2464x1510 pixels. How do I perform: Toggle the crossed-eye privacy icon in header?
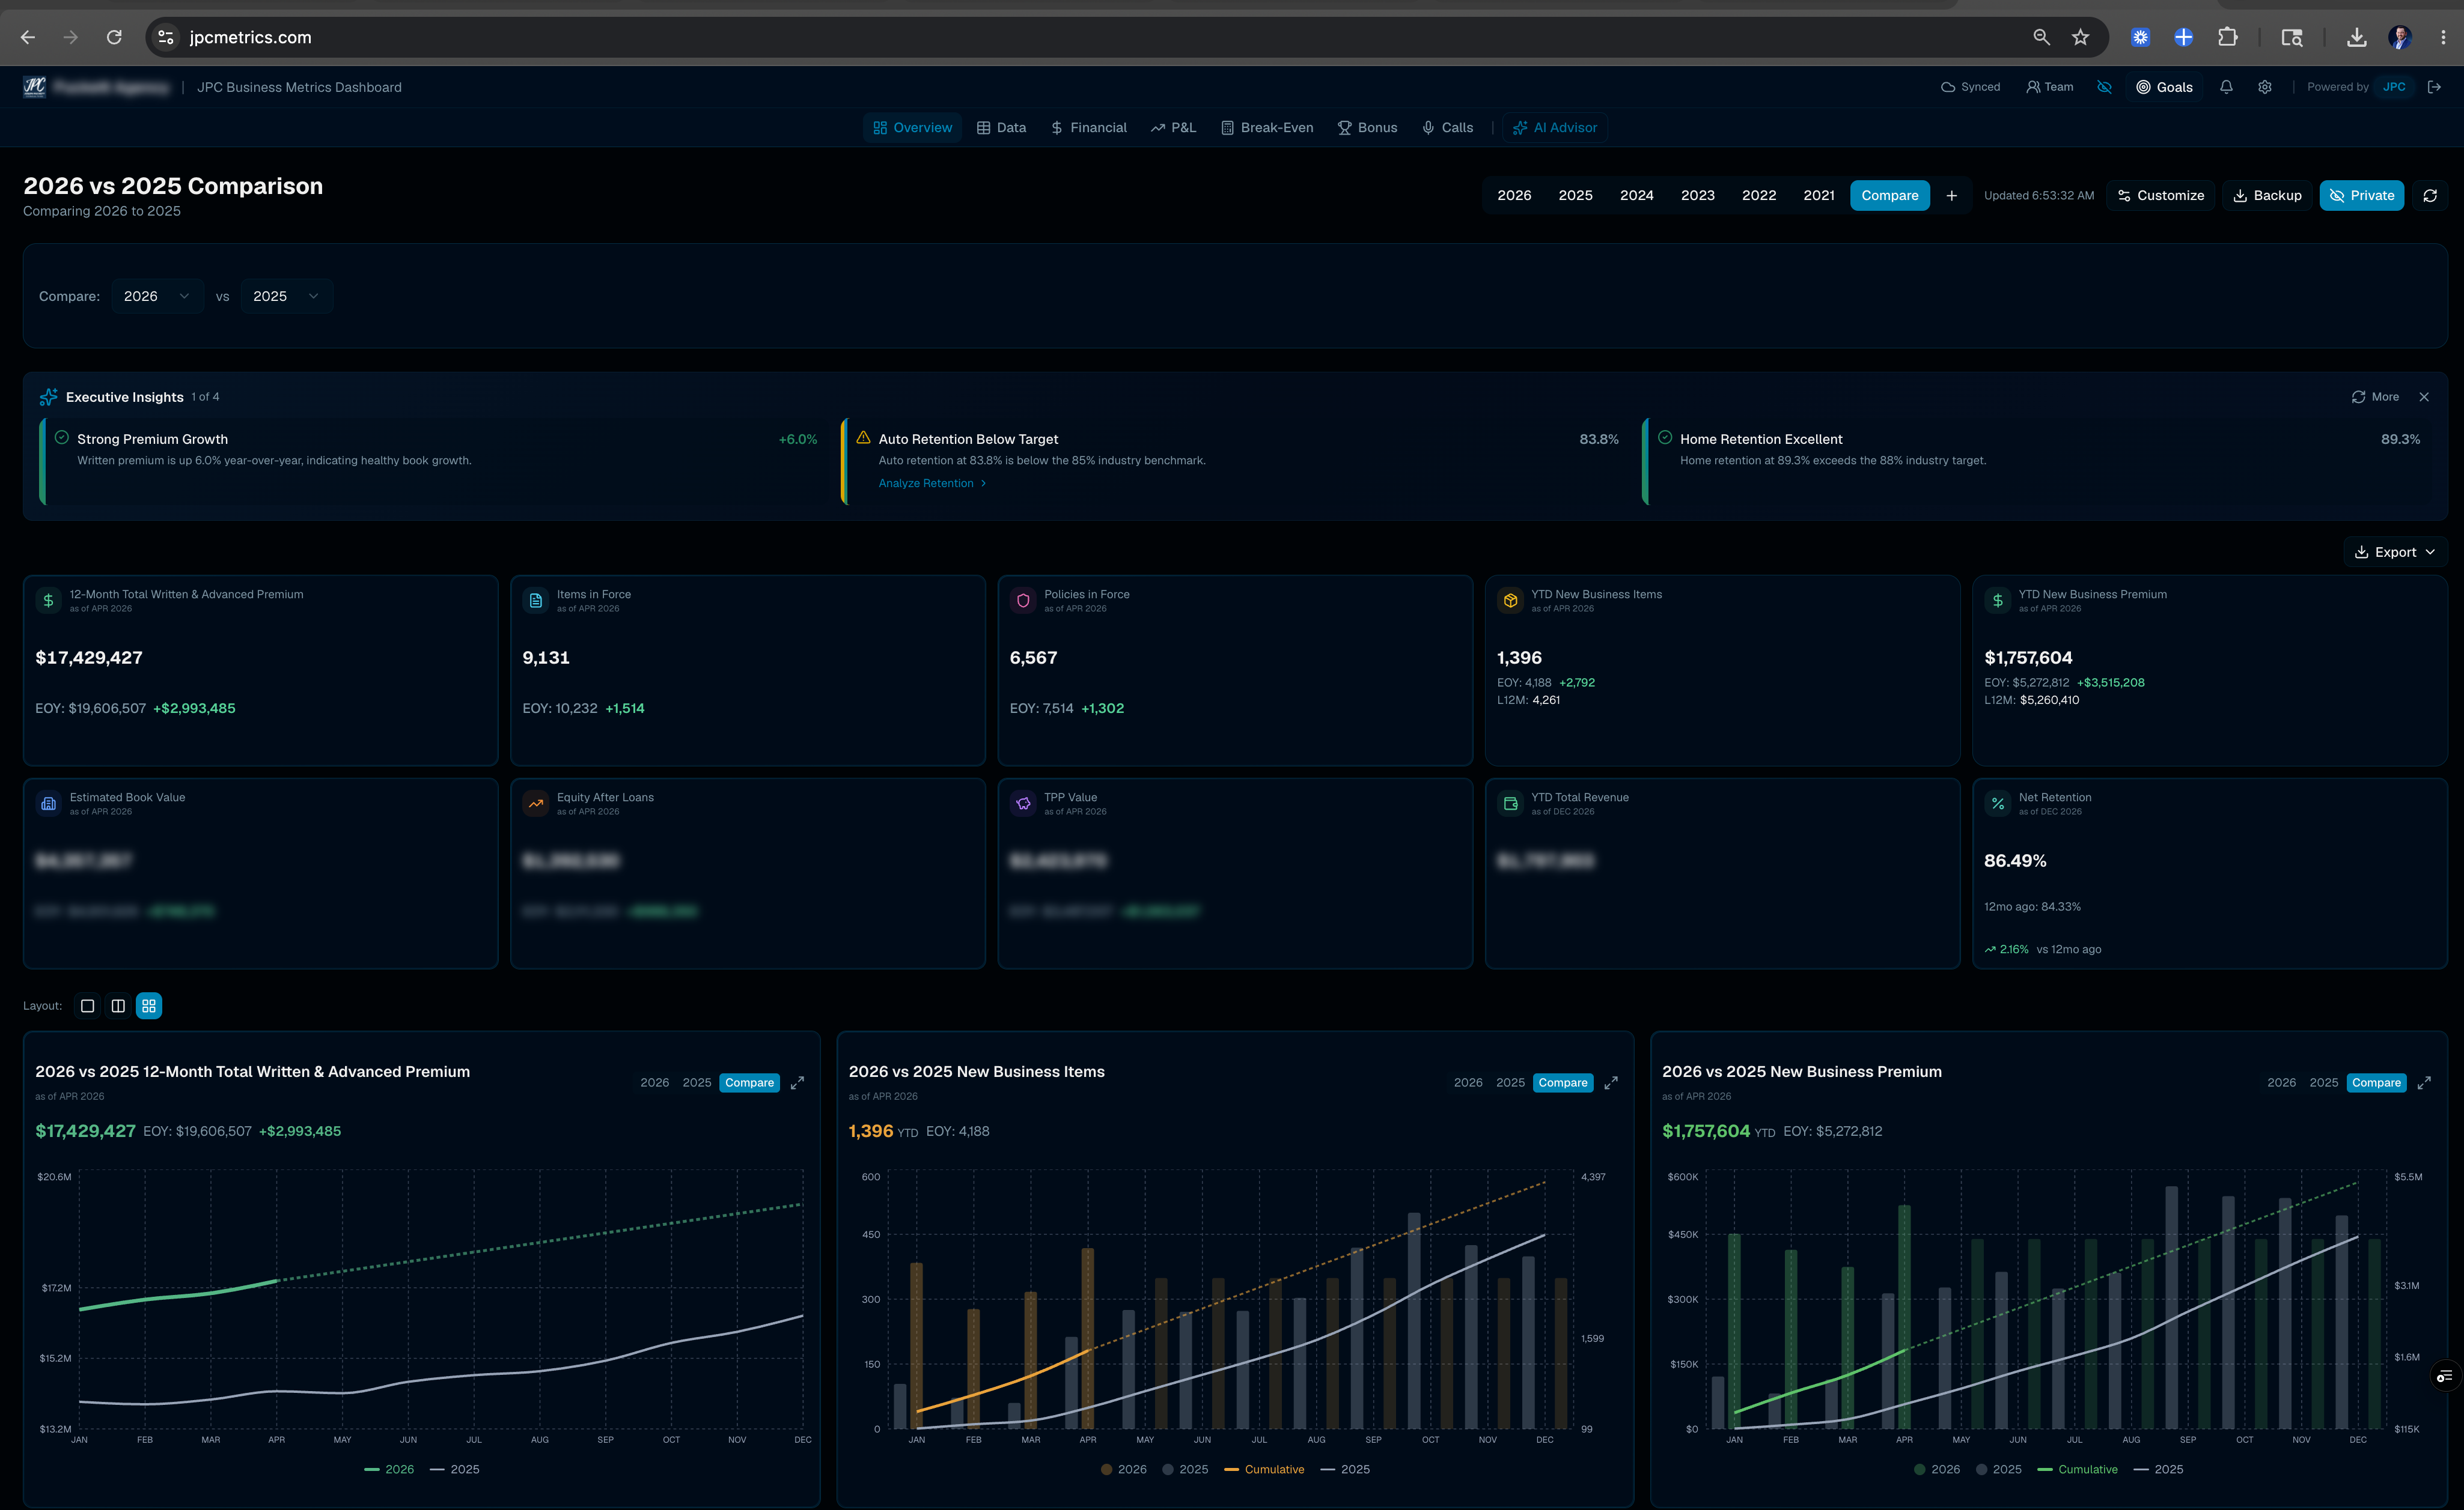click(x=2104, y=87)
